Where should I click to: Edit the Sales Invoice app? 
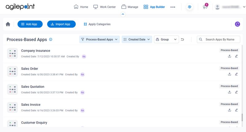pos(236,110)
